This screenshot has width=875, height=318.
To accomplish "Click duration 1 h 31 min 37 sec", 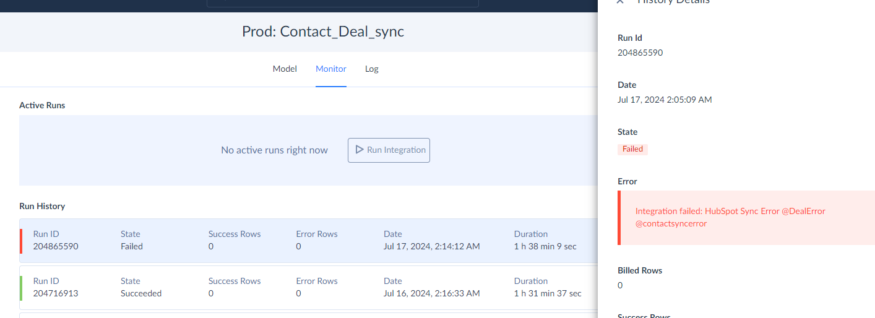I will tap(548, 293).
